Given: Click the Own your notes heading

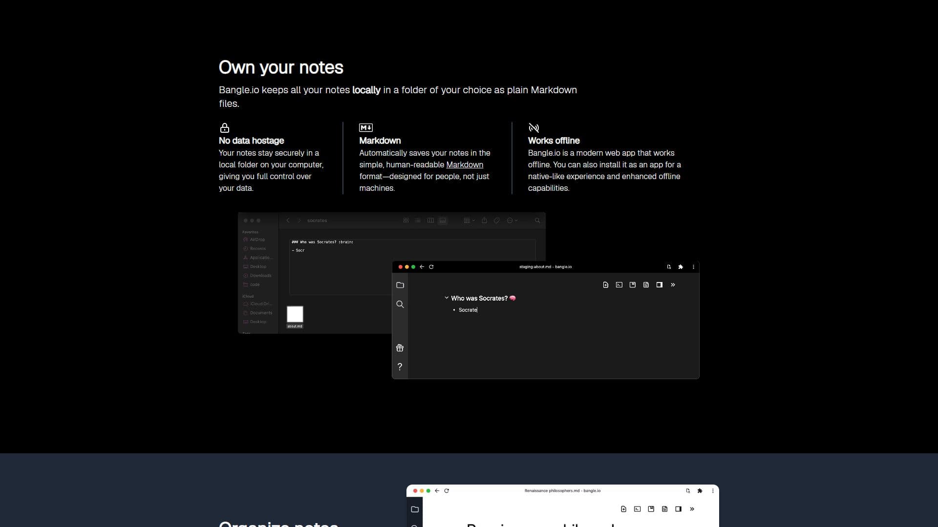Looking at the screenshot, I should (281, 68).
